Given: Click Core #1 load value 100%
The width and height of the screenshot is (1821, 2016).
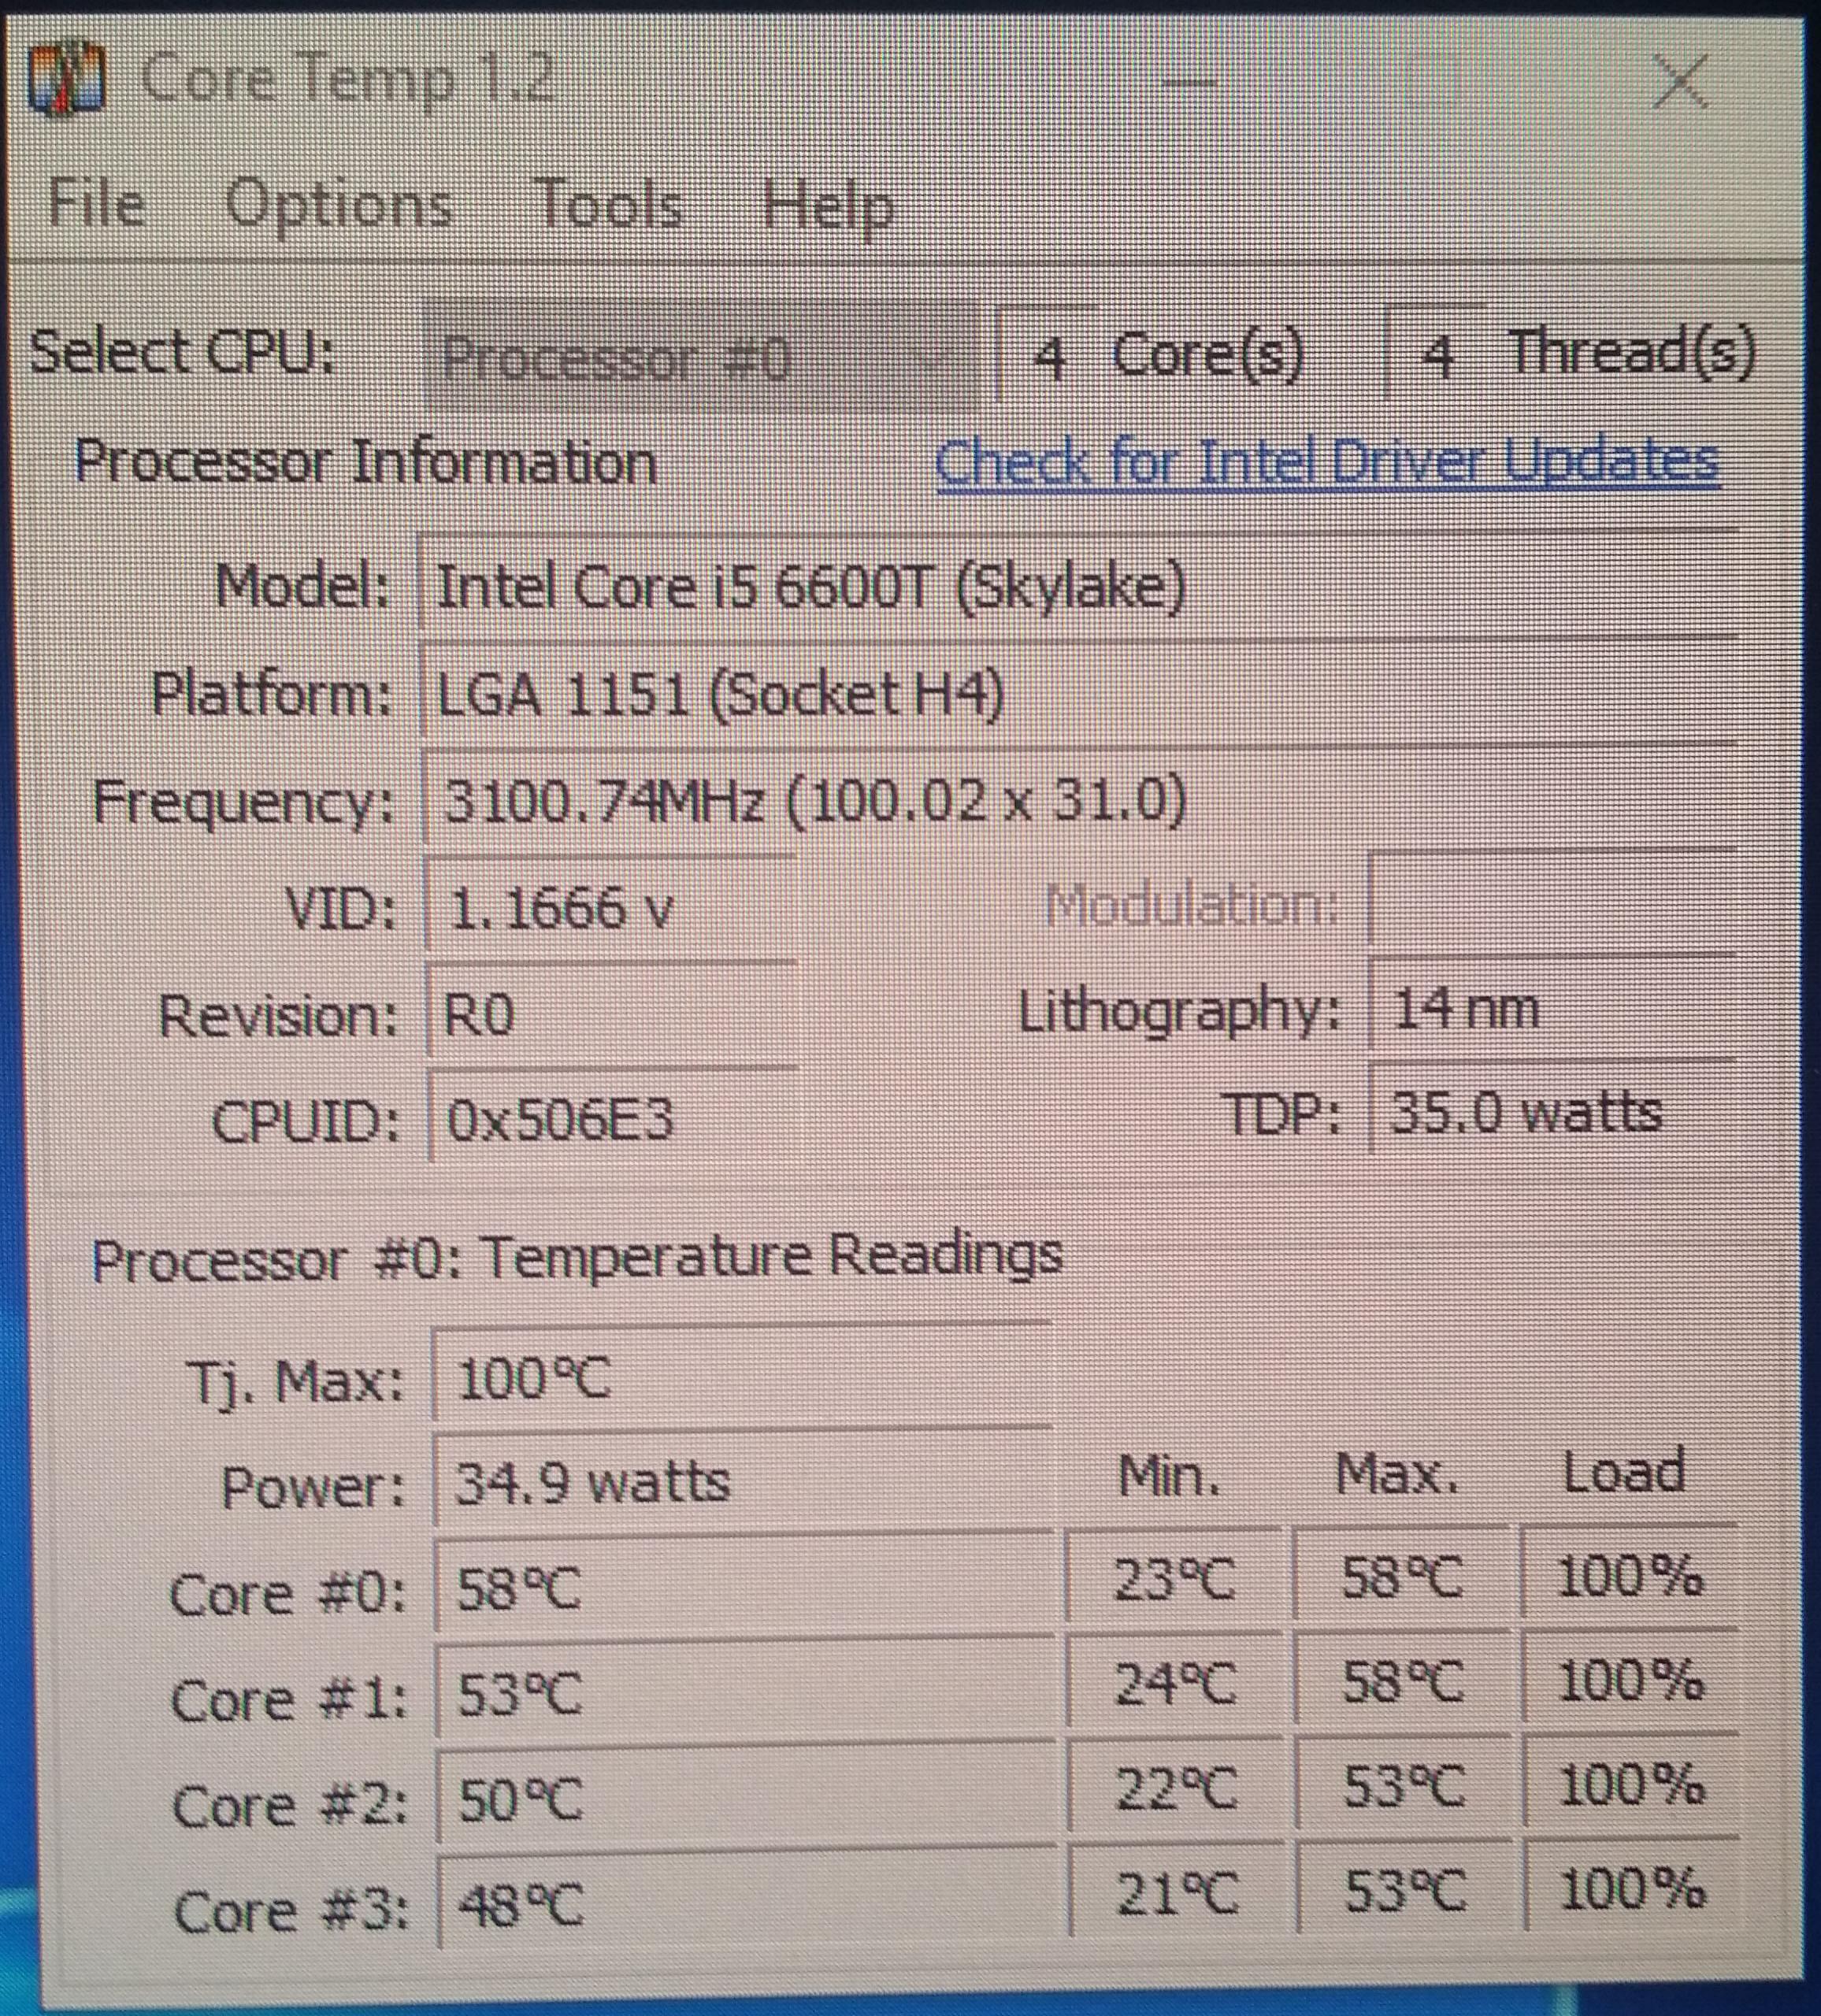Looking at the screenshot, I should click(x=1631, y=1680).
